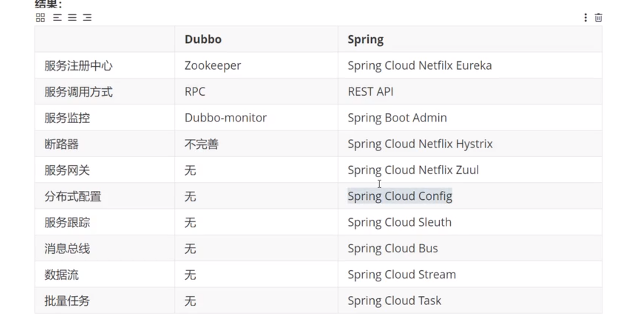Open the three-dot more options menu

click(585, 18)
